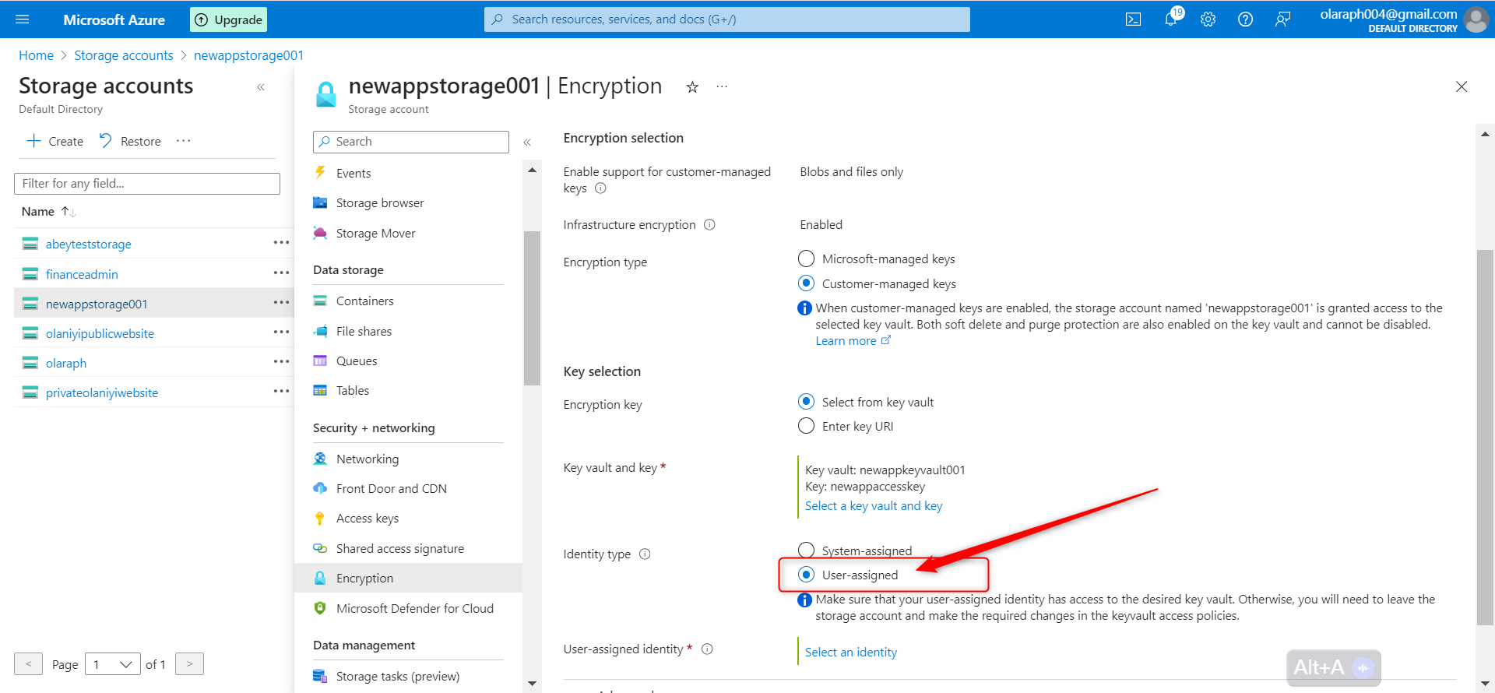This screenshot has height=693, width=1495.
Task: Click the main pane vertical scrollbar
Action: pos(1485,436)
